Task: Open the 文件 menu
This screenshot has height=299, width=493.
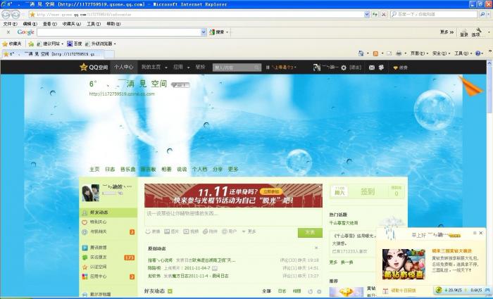Action: pos(10,24)
